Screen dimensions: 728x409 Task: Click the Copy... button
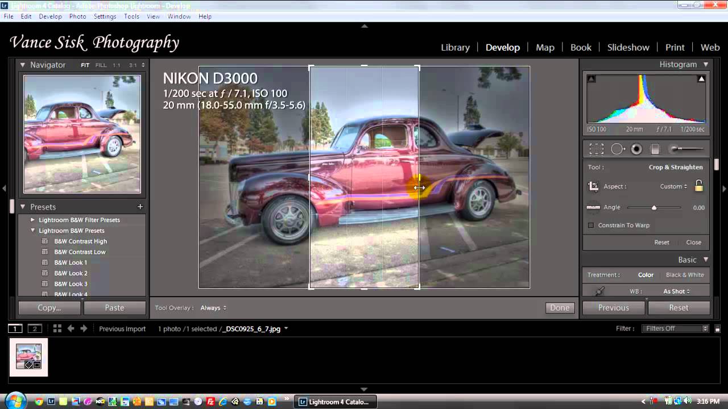click(49, 308)
